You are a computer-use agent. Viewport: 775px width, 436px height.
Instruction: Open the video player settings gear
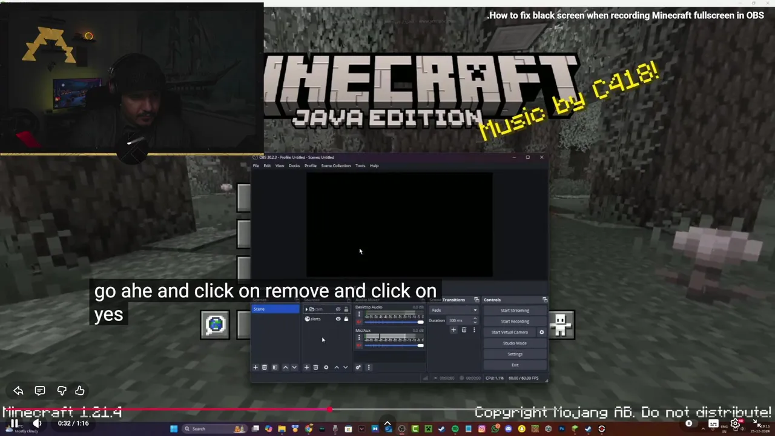pyautogui.click(x=736, y=424)
